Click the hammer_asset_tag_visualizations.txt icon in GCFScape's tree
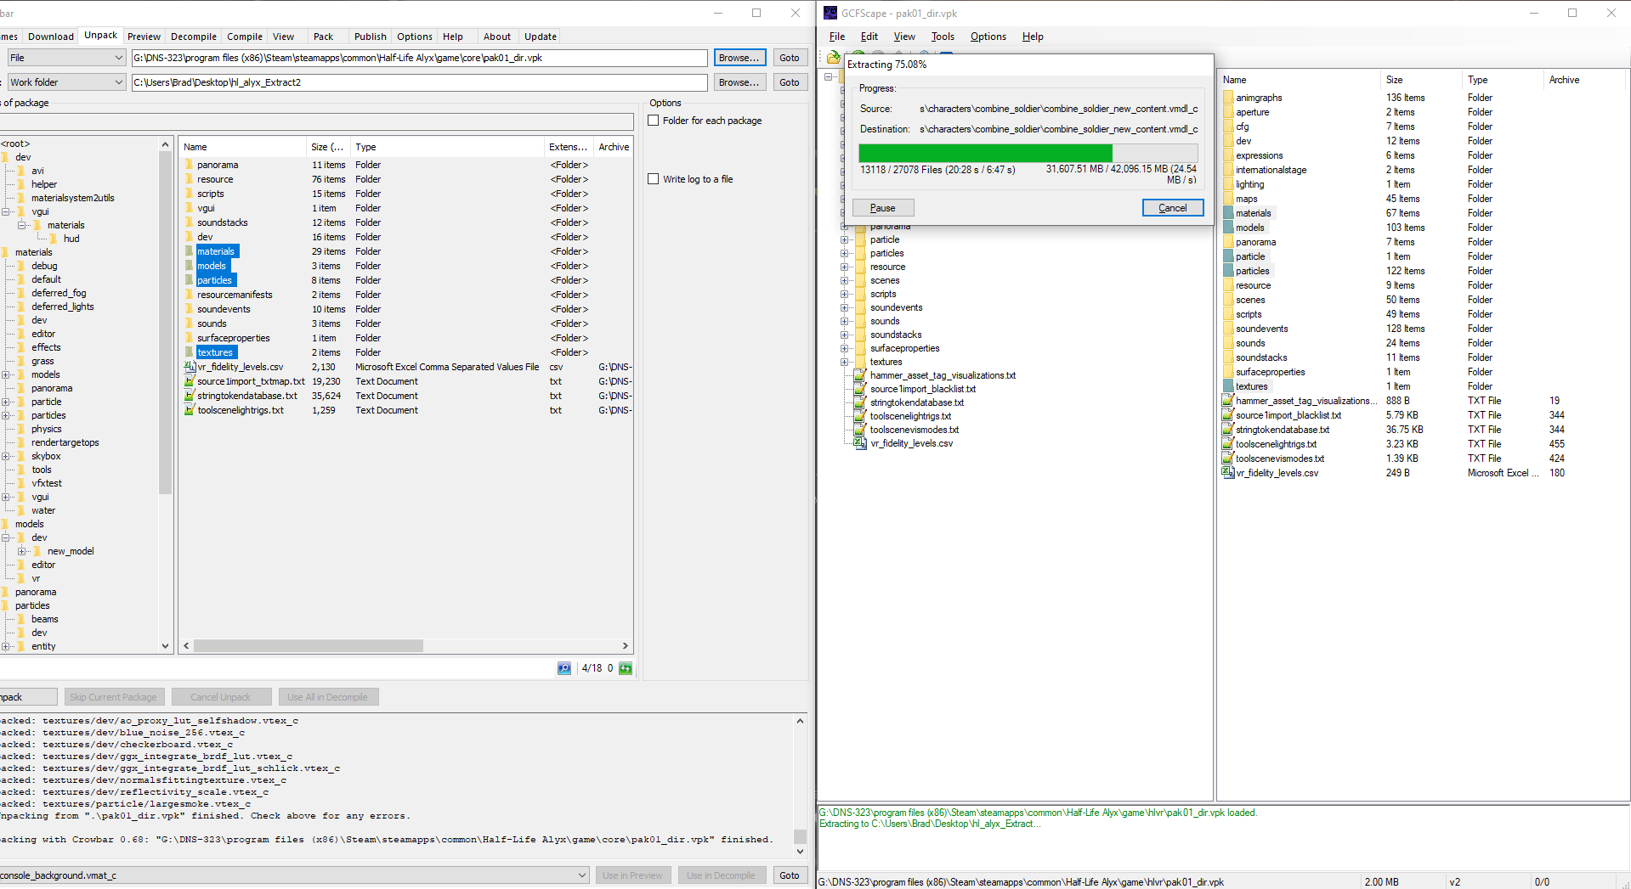Image resolution: width=1631 pixels, height=889 pixels. pos(861,375)
